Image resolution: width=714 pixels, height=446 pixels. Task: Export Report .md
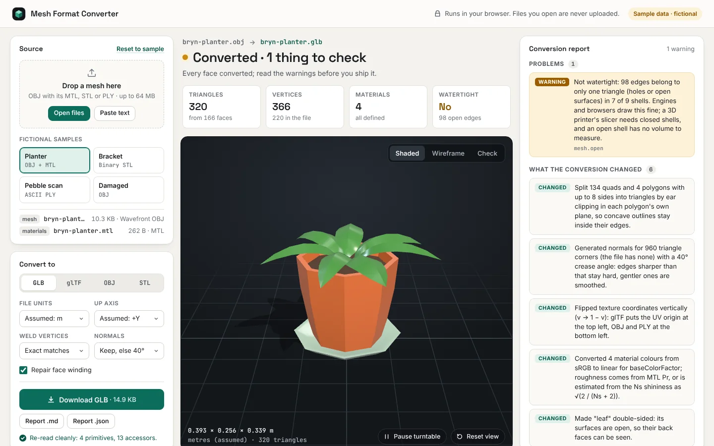(x=42, y=421)
